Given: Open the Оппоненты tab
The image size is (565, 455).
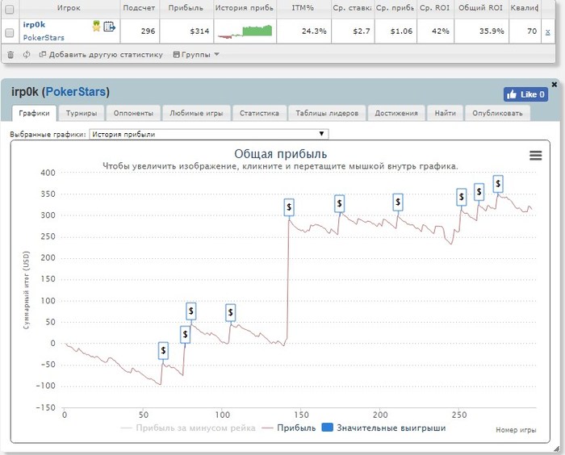Looking at the screenshot, I should (x=133, y=113).
